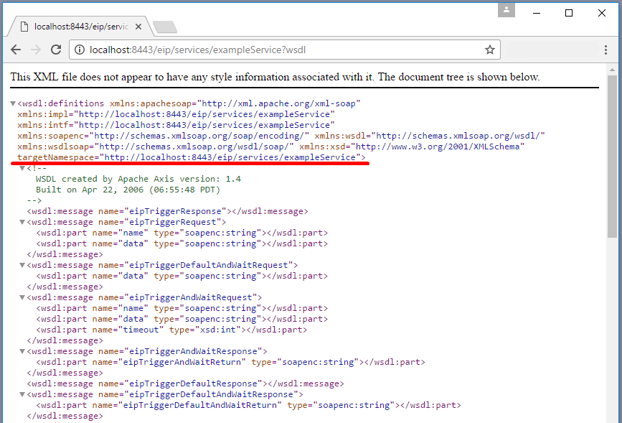Open the Chrome profile avatar button
The width and height of the screenshot is (622, 423).
click(x=506, y=10)
